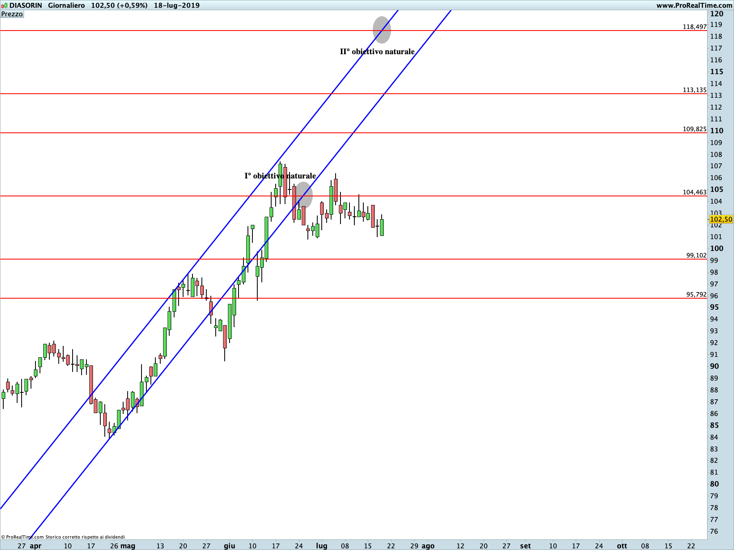The height and width of the screenshot is (550, 734).
Task: Click the yellow 102,50 current price tag
Action: point(721,219)
